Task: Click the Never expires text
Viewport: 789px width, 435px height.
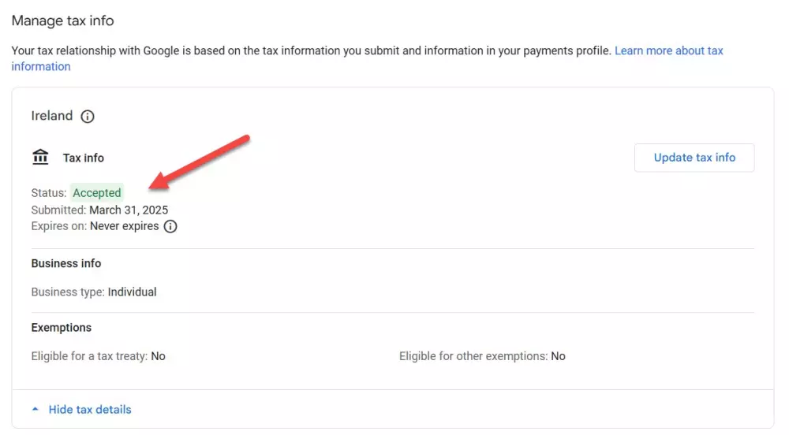Action: click(125, 226)
